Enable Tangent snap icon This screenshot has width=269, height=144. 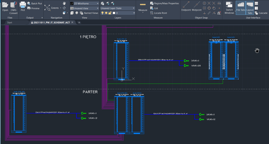pyautogui.click(x=214, y=8)
